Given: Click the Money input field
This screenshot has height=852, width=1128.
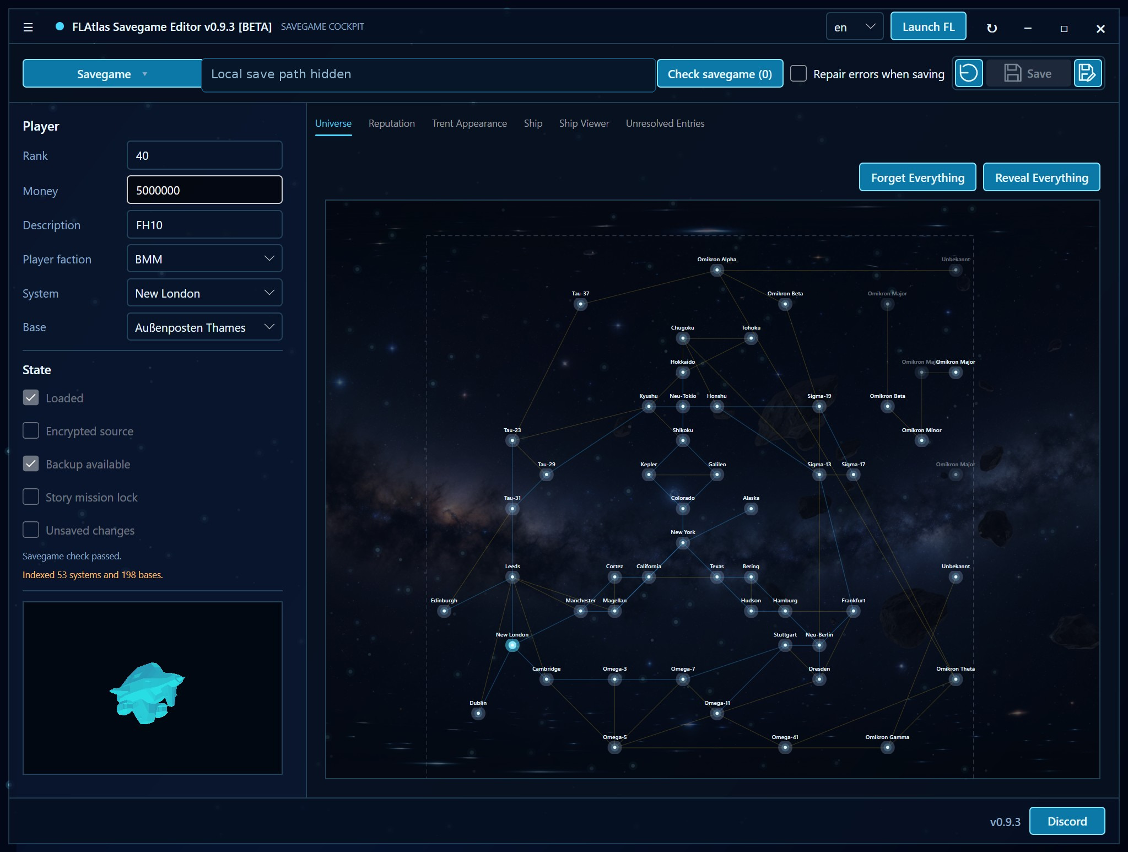Looking at the screenshot, I should 204,190.
